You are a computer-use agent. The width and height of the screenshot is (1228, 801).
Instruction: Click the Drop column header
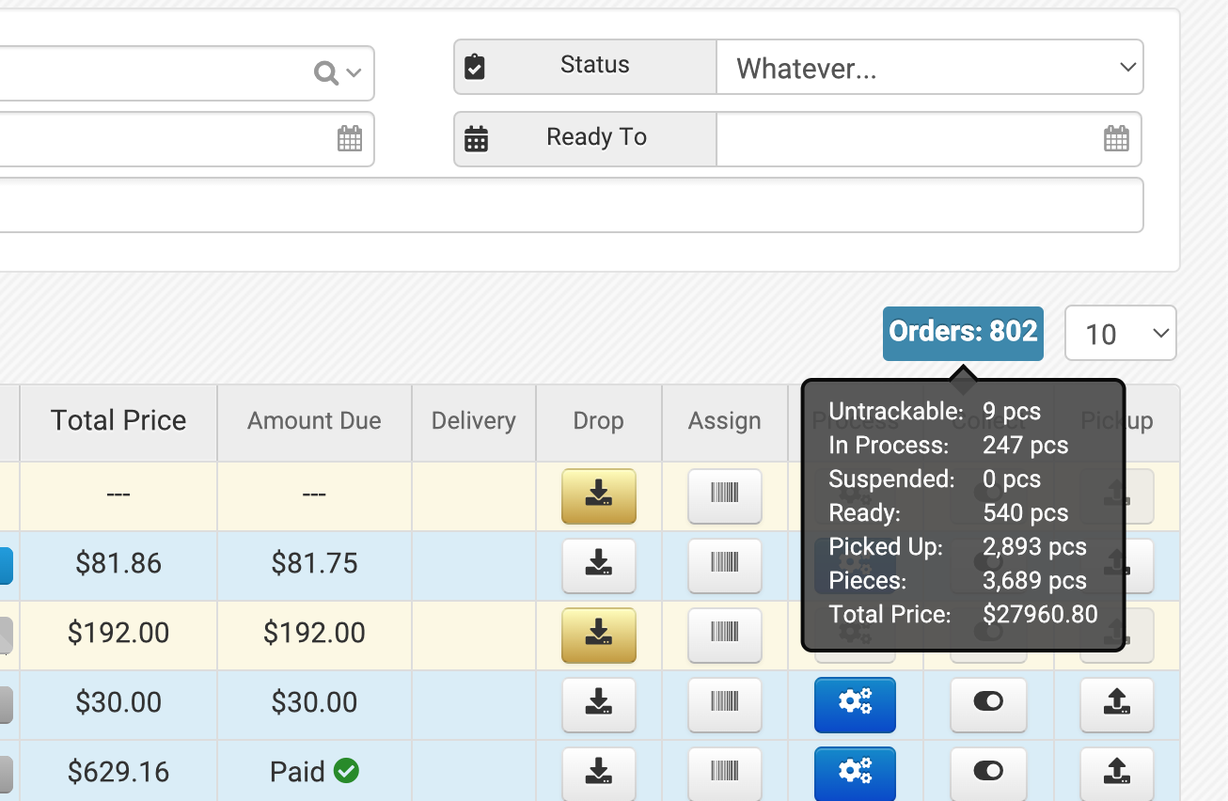pos(599,421)
